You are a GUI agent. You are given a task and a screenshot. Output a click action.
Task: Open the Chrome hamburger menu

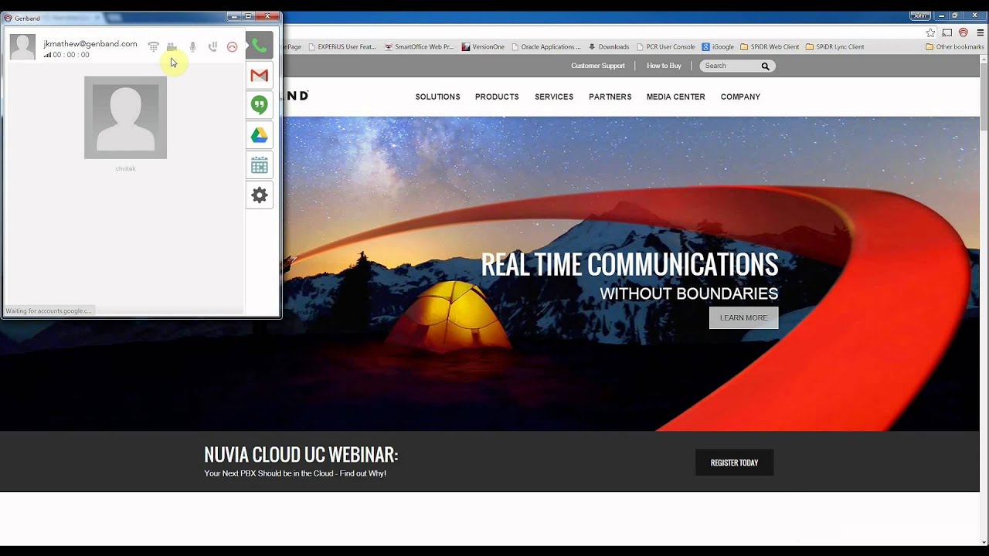pyautogui.click(x=979, y=32)
